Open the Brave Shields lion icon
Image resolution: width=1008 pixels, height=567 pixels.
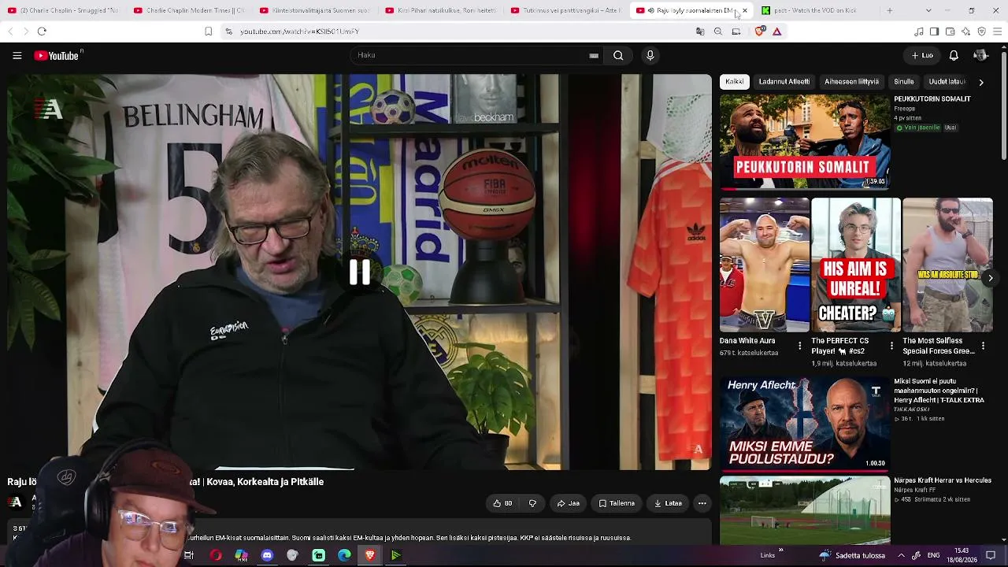coord(759,31)
